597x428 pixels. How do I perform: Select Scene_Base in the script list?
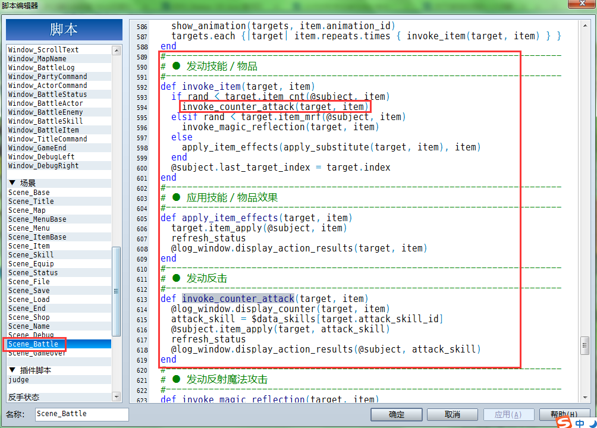point(59,193)
